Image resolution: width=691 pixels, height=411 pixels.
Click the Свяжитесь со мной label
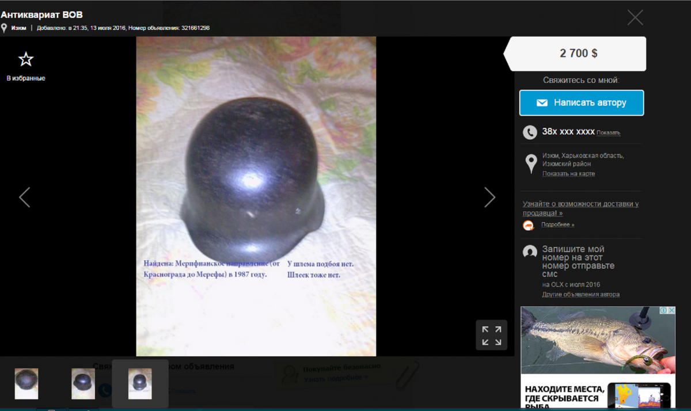coord(581,81)
